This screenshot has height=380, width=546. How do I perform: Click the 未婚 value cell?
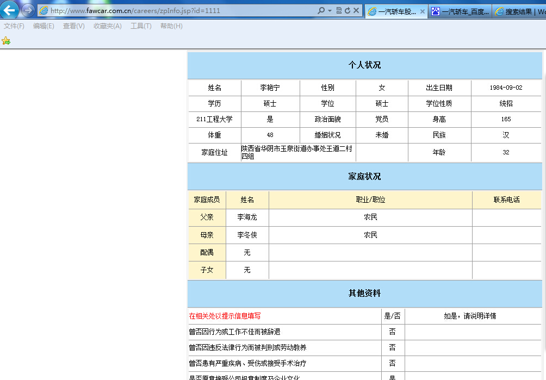[382, 135]
